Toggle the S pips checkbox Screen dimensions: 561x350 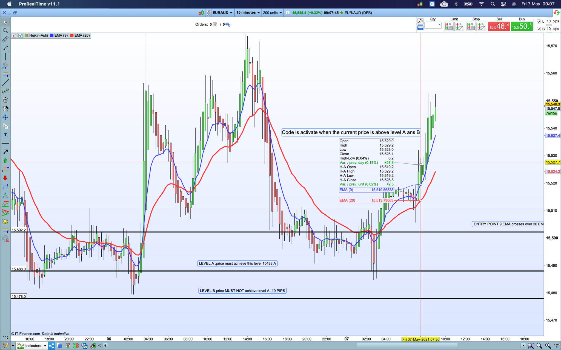(x=539, y=29)
